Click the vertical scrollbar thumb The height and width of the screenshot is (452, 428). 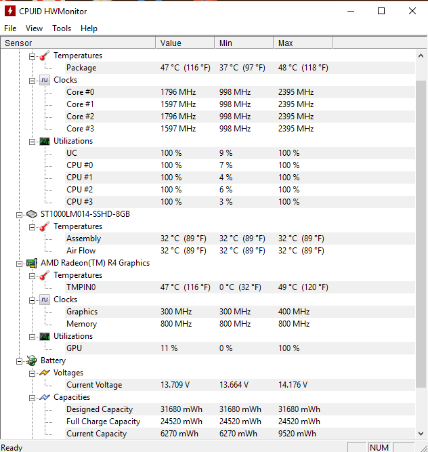(421, 234)
